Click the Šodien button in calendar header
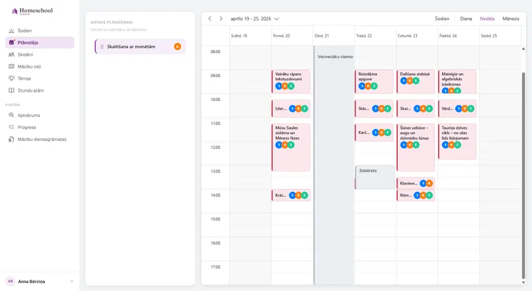The width and height of the screenshot is (532, 291). [x=442, y=19]
